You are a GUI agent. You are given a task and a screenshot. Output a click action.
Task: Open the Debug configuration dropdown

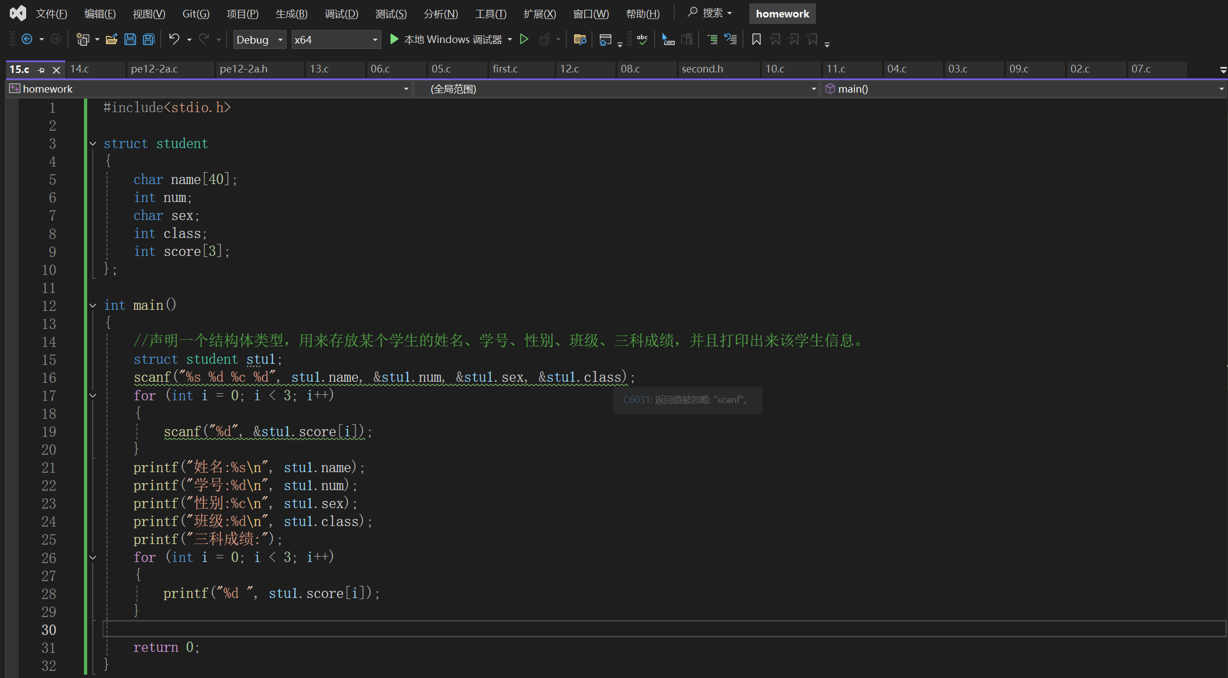259,40
